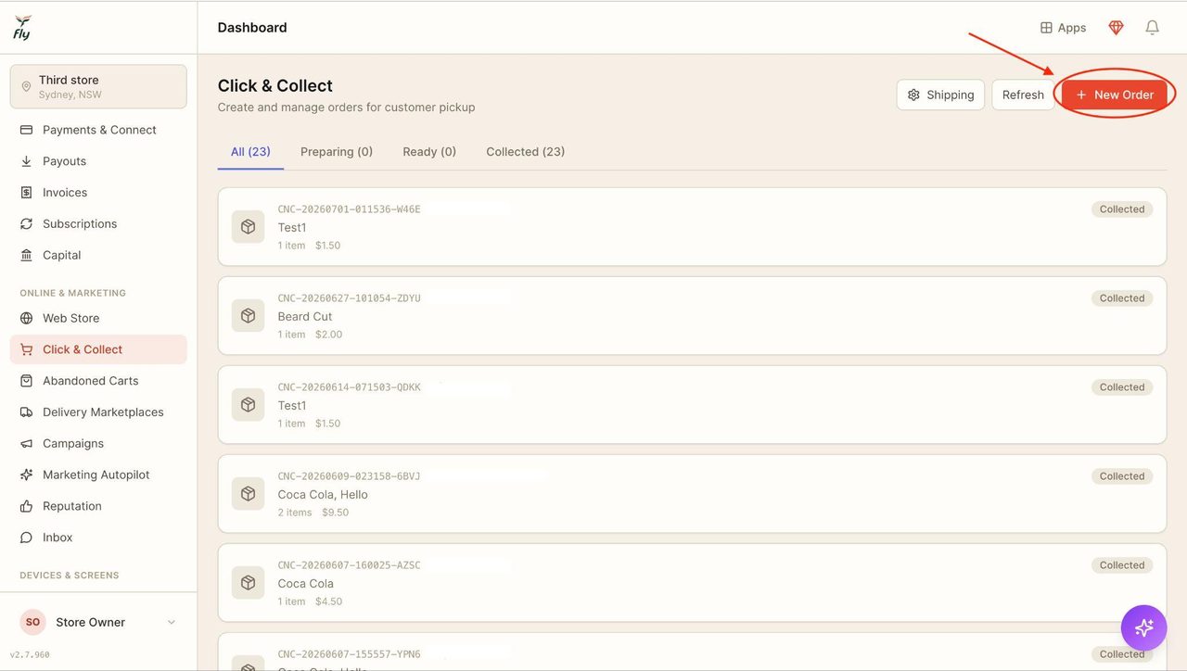
Task: Open Subscriptions page
Action: 98,224
